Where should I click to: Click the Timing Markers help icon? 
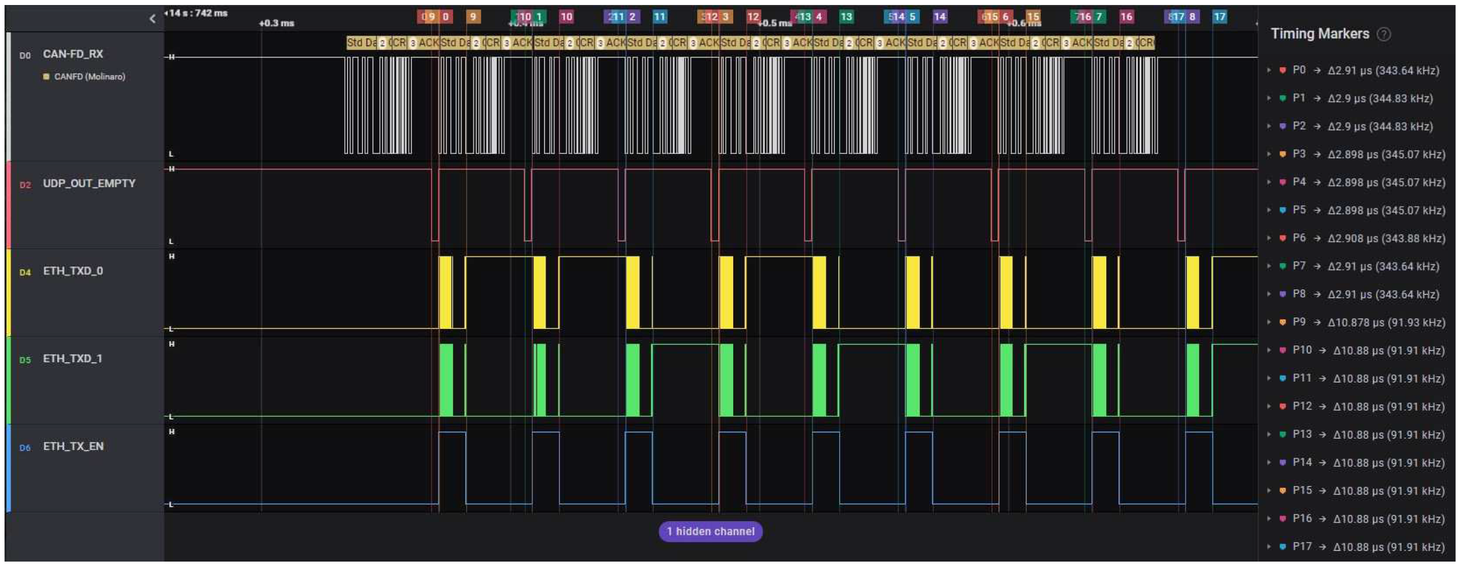(1383, 34)
